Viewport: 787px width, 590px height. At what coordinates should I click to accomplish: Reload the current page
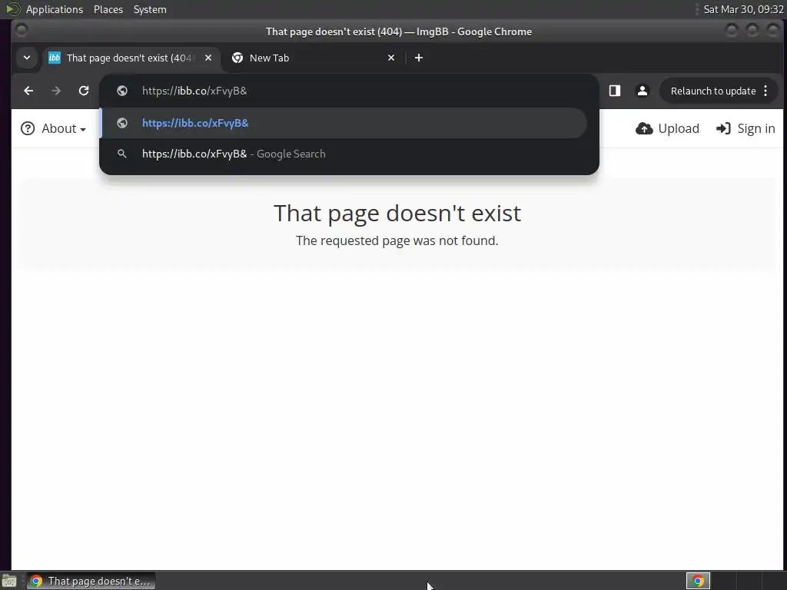point(84,91)
